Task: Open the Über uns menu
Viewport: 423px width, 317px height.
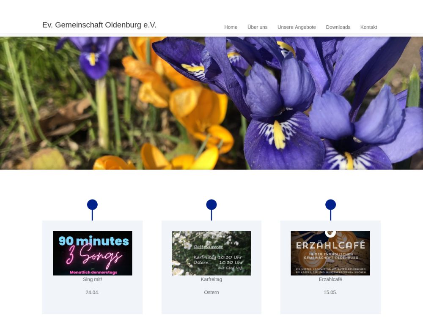Action: pyautogui.click(x=257, y=27)
